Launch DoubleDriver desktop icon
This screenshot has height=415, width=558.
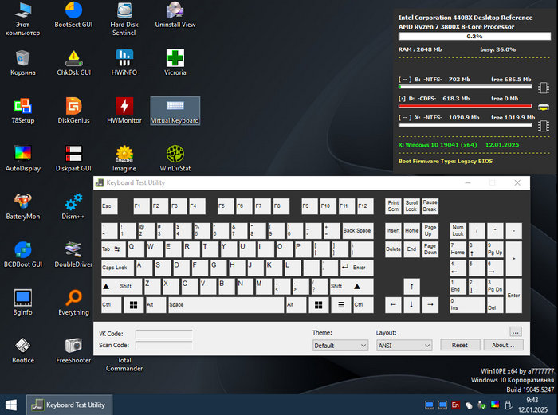[x=73, y=255]
